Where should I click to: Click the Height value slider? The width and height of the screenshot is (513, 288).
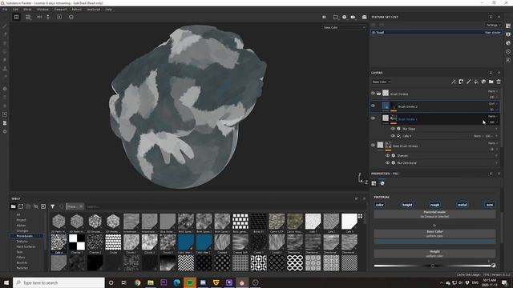[432, 266]
